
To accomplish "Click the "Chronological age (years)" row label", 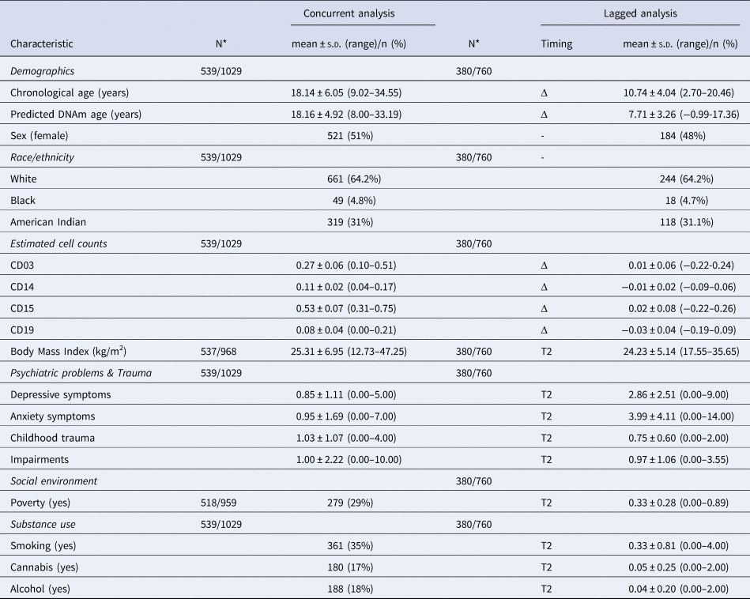I will pyautogui.click(x=70, y=92).
